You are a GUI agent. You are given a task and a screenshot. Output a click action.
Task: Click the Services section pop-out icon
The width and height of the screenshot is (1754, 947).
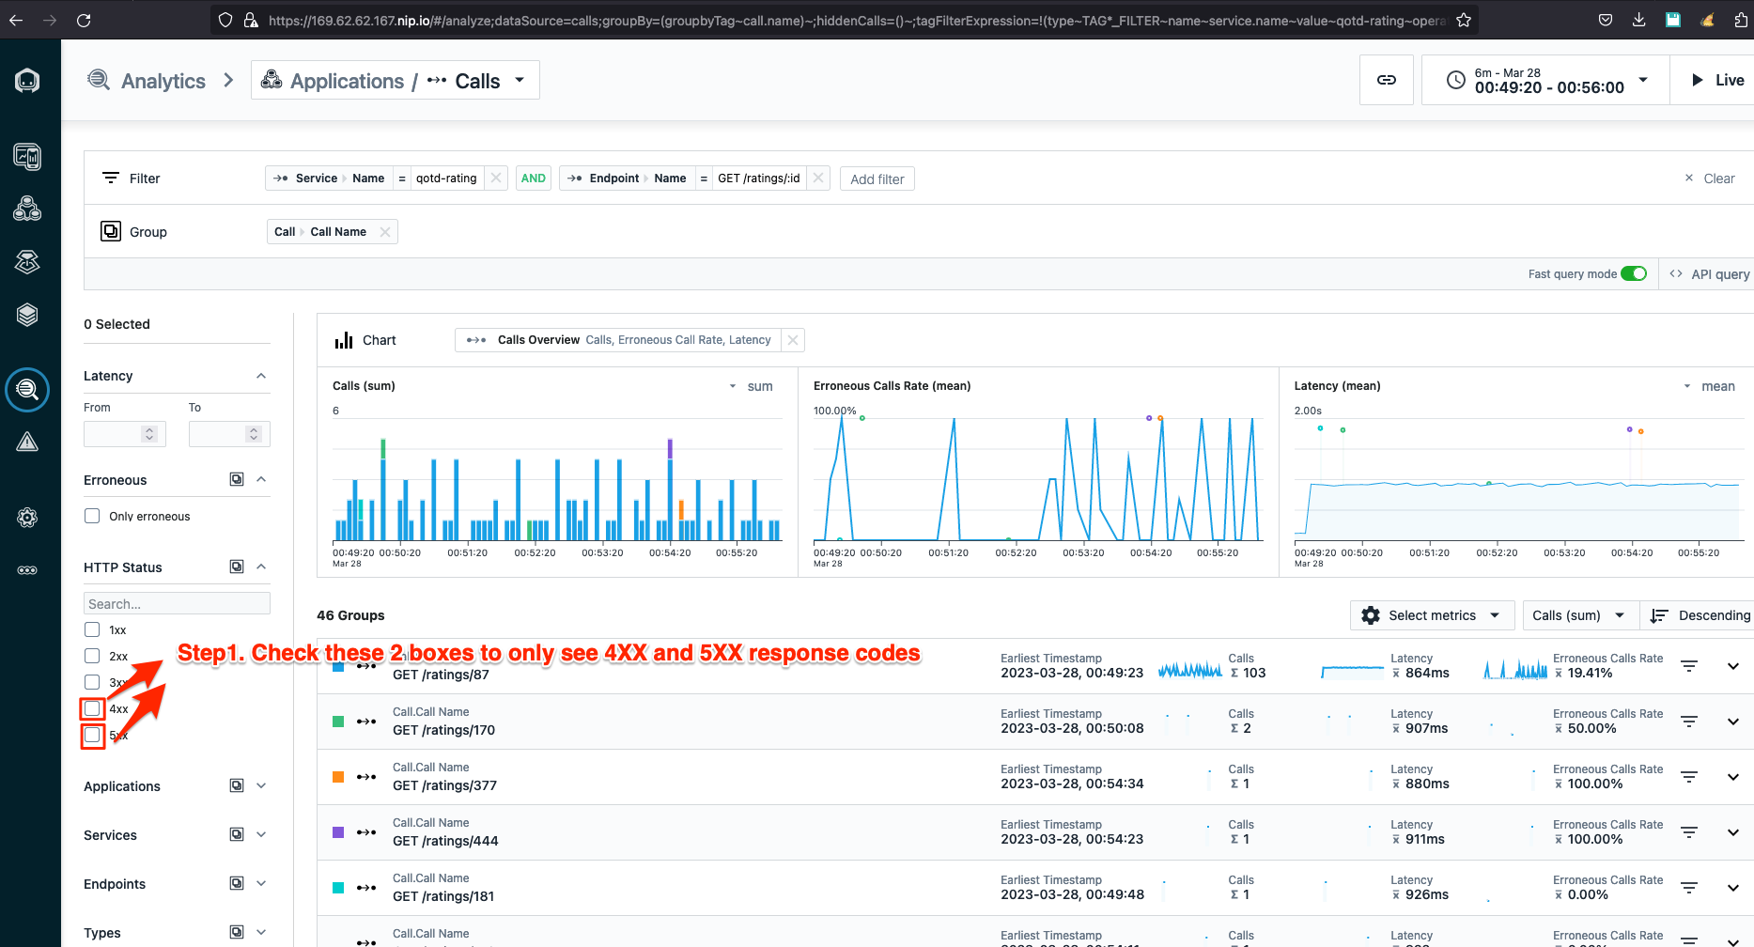coord(237,834)
